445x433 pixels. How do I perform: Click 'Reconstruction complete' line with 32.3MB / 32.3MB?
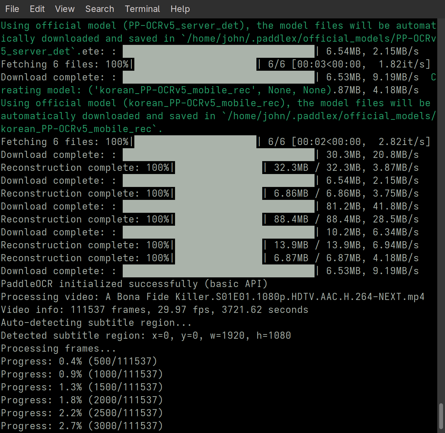point(210,168)
